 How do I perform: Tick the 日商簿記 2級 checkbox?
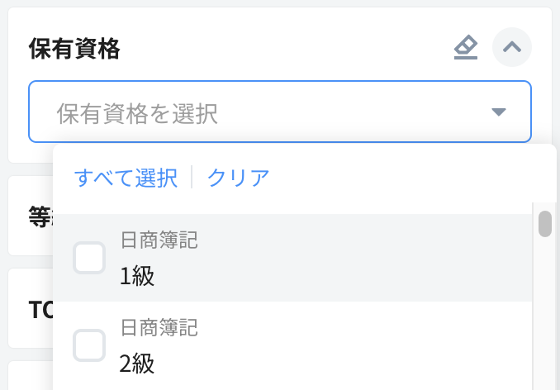pos(89,345)
